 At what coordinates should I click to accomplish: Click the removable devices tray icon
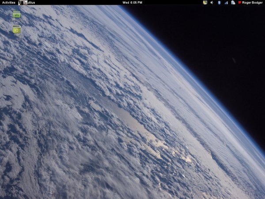pos(233,2)
